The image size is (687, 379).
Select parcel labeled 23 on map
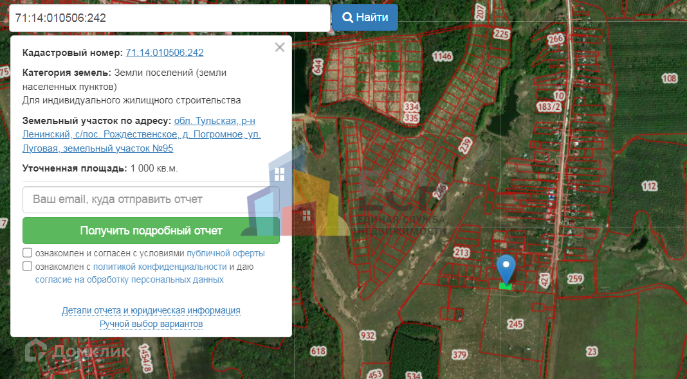pyautogui.click(x=592, y=351)
